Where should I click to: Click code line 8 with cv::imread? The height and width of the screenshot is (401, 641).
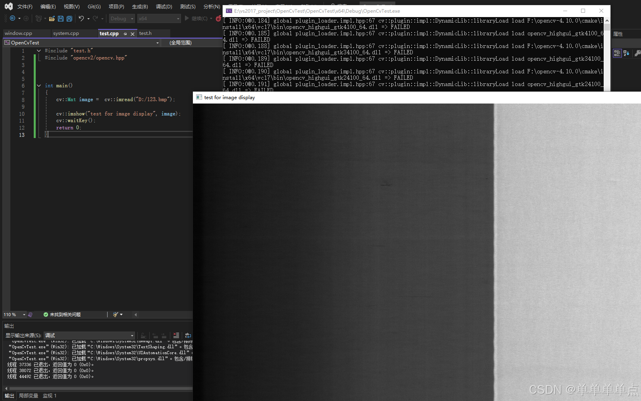click(x=115, y=100)
